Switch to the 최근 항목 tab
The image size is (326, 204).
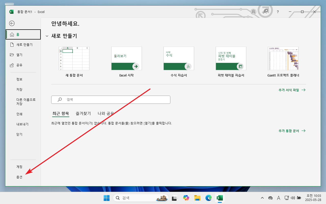(x=61, y=114)
